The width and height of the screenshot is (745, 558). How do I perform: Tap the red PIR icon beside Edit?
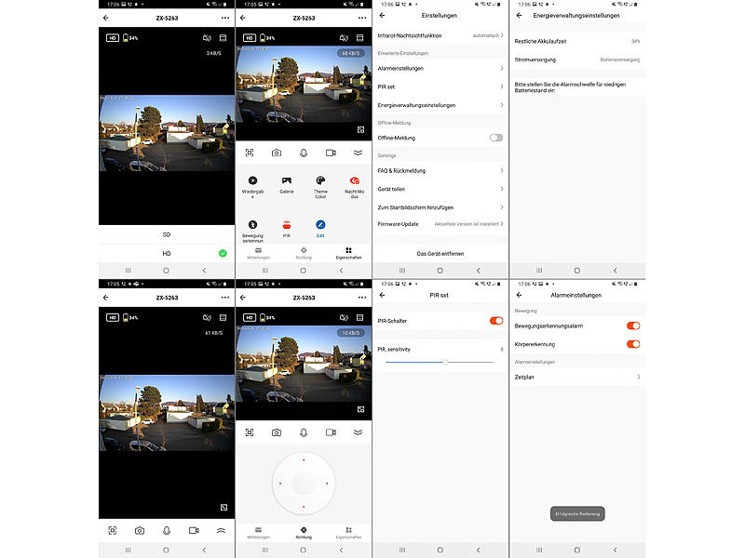point(286,225)
